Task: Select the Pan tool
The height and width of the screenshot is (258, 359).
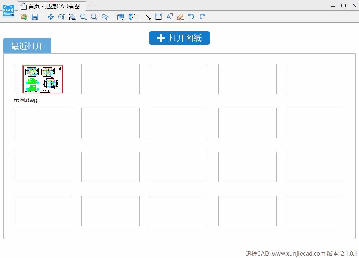Action: 50,17
